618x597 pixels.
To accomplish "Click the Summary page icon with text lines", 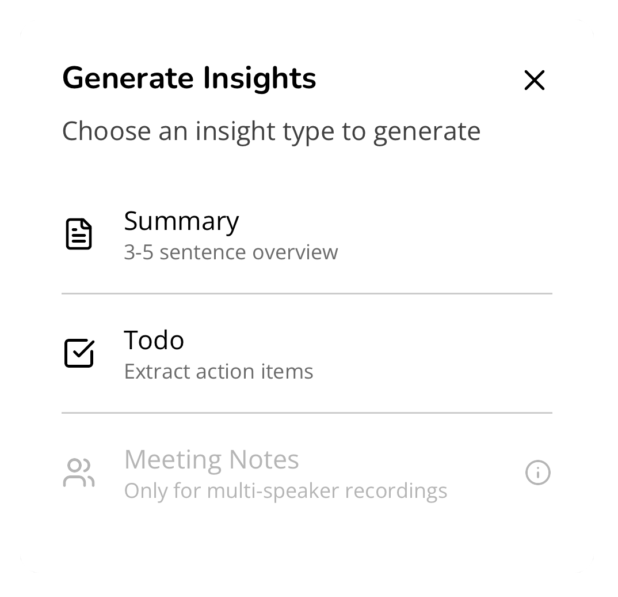I will click(79, 233).
